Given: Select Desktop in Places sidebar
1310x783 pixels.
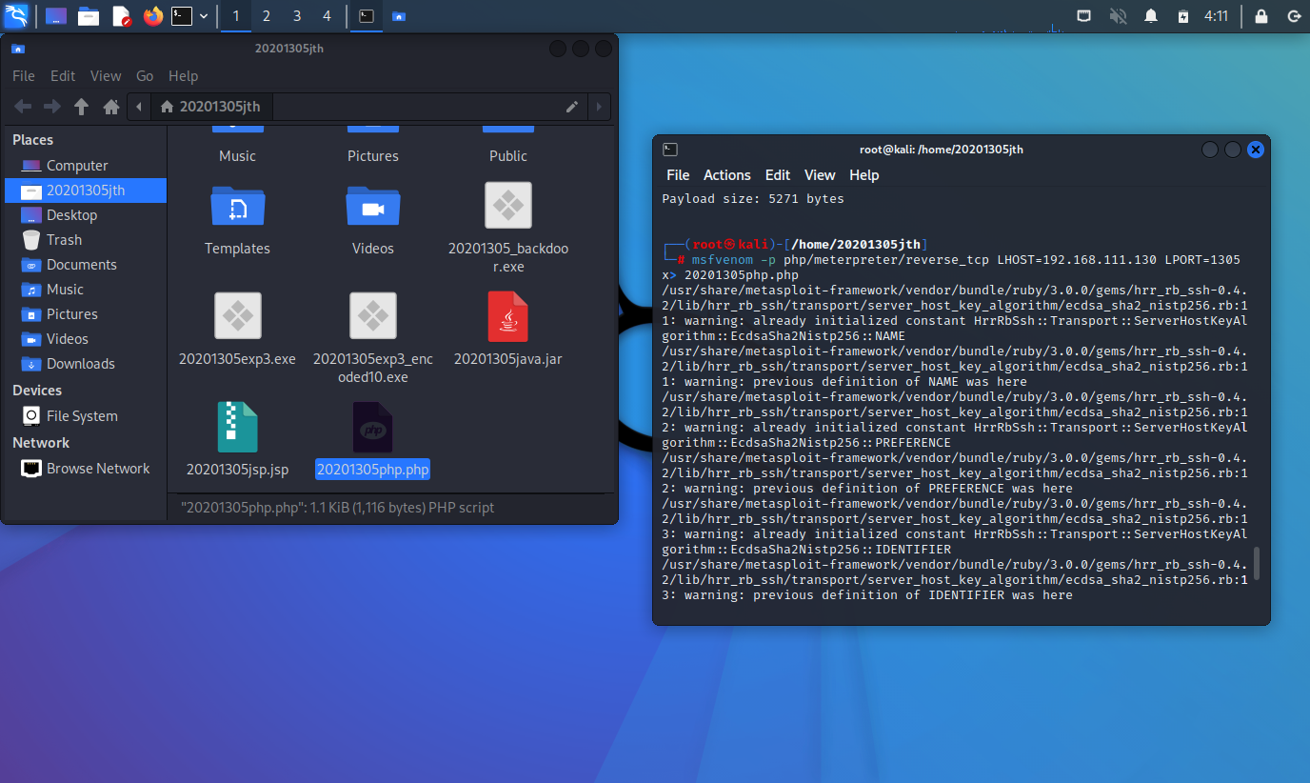Looking at the screenshot, I should pos(86,215).
